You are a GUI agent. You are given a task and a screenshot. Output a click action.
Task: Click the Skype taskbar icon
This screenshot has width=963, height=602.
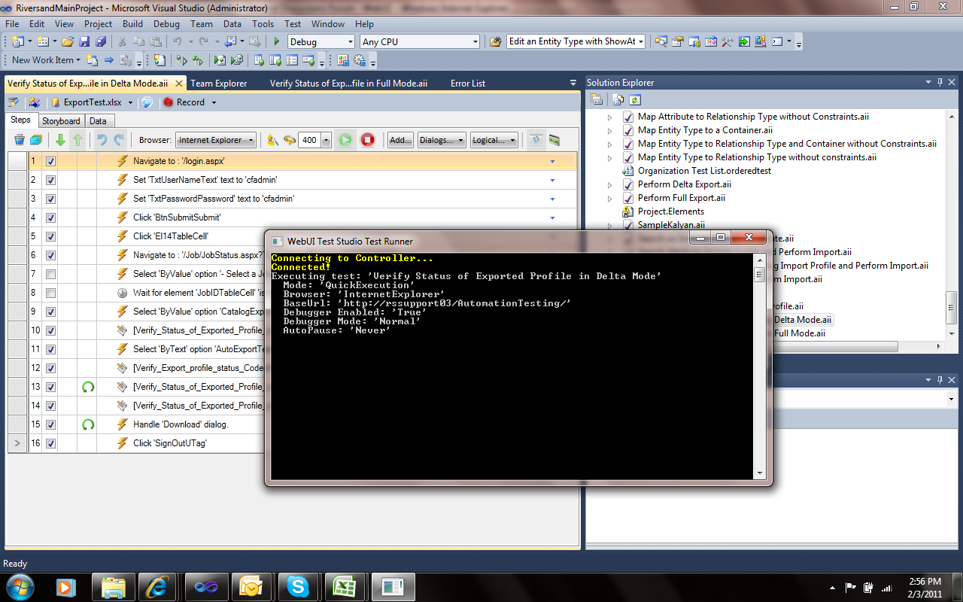[297, 586]
